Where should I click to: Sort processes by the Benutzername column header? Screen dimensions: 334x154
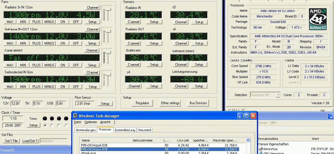(x=145, y=140)
